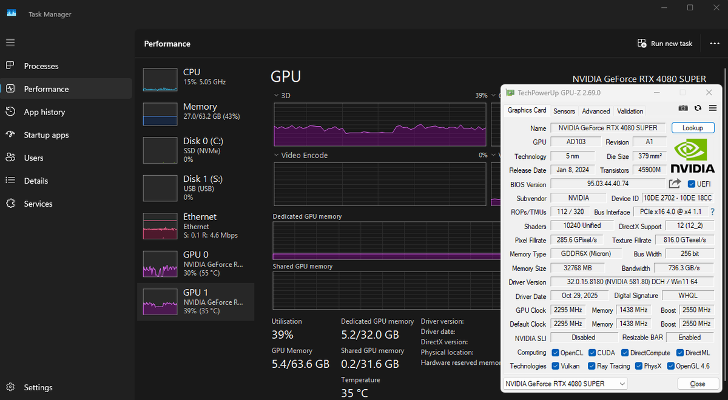Select Performance in the Task Manager sidebar
Viewport: 728px width, 400px height.
coord(66,89)
